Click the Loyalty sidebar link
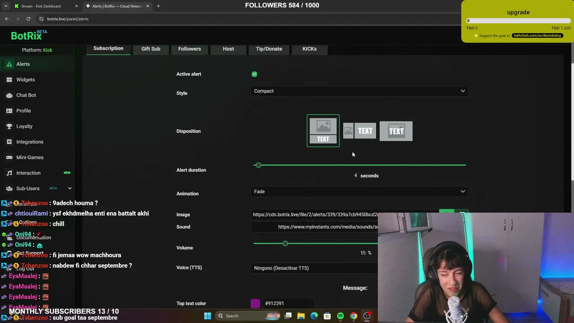This screenshot has height=323, width=574. coord(24,126)
